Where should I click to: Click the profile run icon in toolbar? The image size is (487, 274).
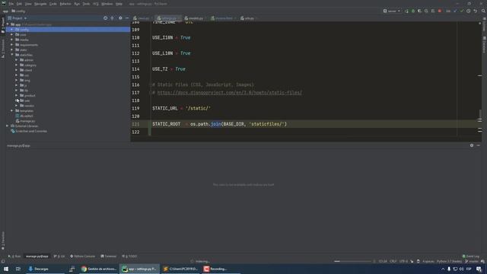(x=426, y=11)
